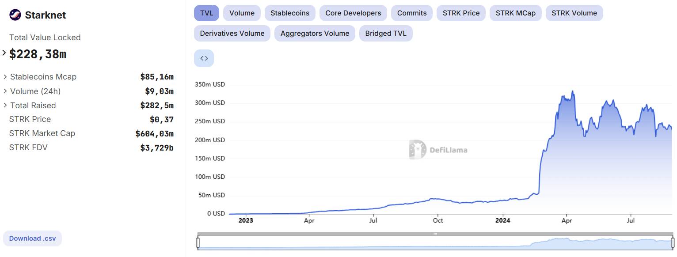Enable Aggregators Volume on the chart
Viewport: 677px width, 257px height.
click(x=315, y=33)
